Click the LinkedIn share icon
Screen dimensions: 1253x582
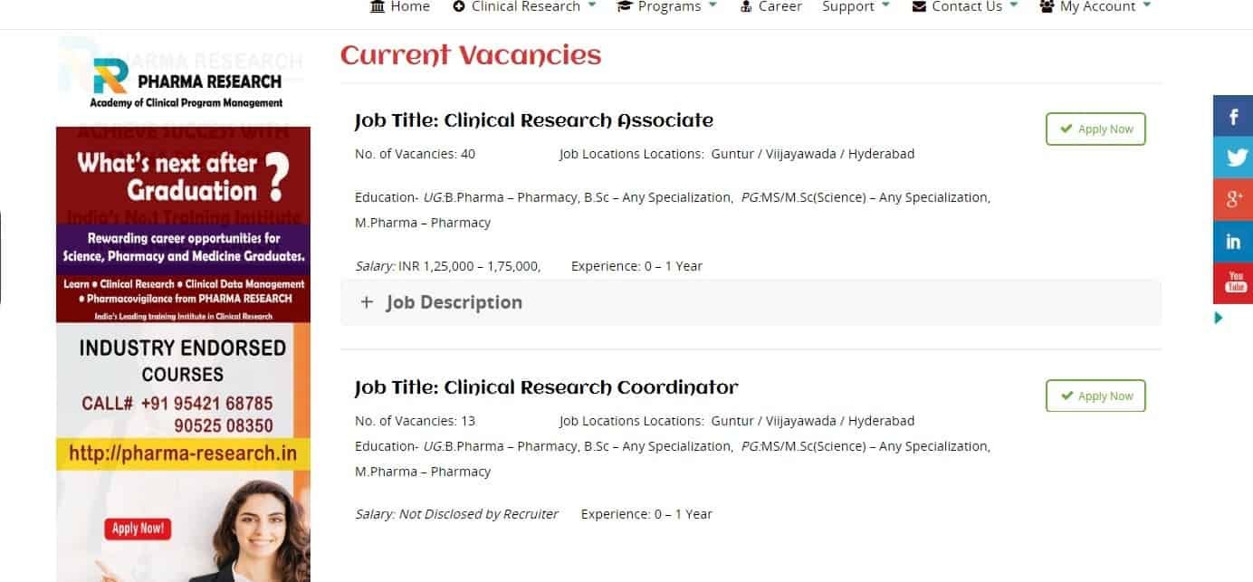coord(1233,241)
